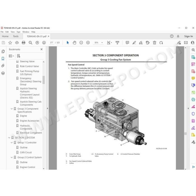This screenshot has height=196, width=196.
Task: Click the Stamp tool icon
Action: click(x=148, y=43)
